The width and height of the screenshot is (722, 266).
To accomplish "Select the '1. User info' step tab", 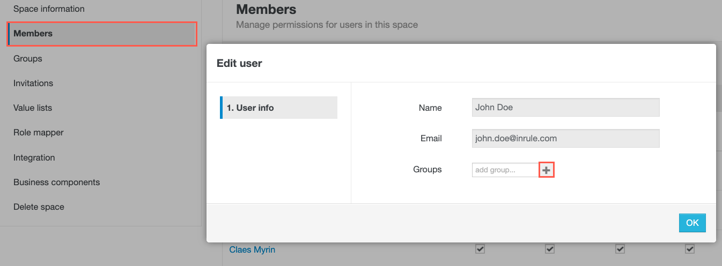I will click(x=278, y=108).
